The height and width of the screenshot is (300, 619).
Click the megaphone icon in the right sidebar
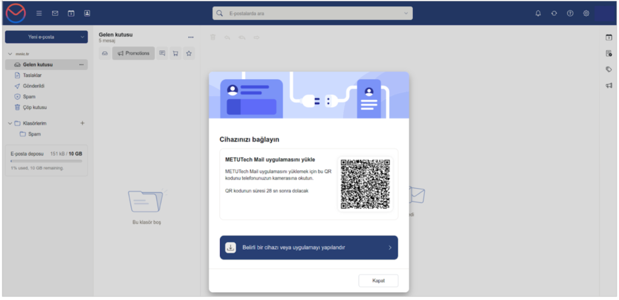[609, 86]
